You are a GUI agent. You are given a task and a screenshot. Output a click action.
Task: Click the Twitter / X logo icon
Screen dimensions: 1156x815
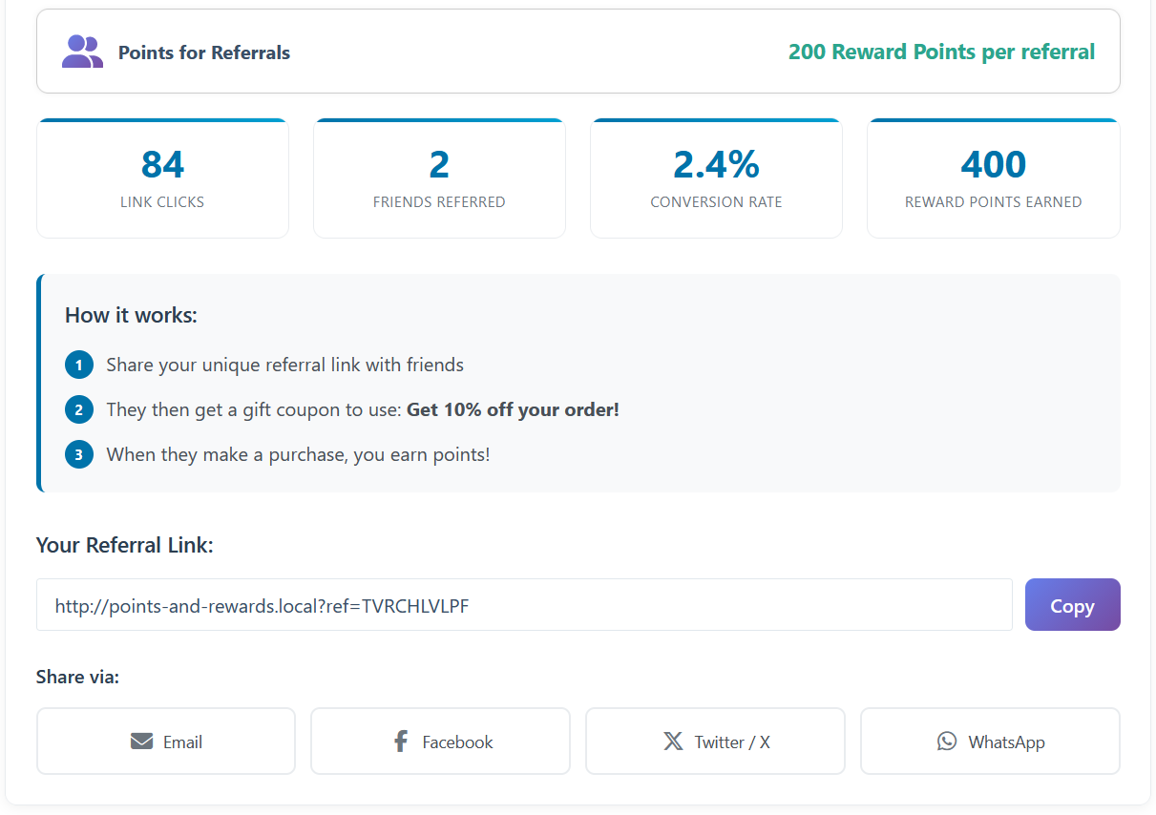673,742
